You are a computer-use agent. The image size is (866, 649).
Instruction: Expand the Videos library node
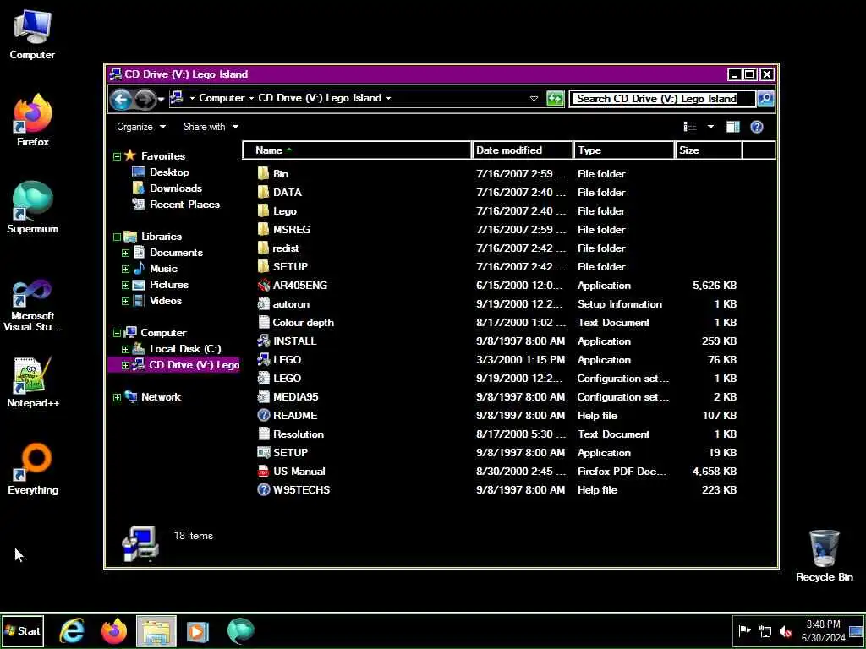click(125, 302)
